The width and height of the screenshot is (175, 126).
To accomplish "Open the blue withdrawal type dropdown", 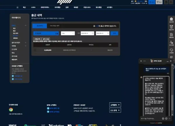I will coord(46,34).
